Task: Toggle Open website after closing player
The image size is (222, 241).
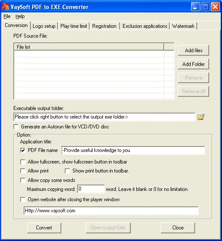Action: coord(23,199)
